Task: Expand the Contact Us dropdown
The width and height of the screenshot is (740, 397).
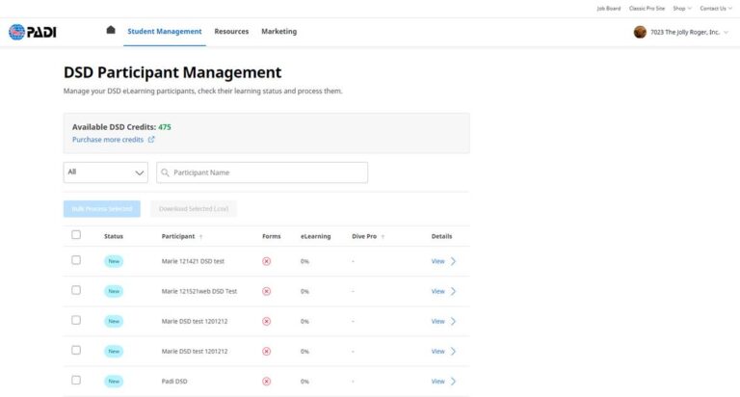Action: tap(714, 8)
